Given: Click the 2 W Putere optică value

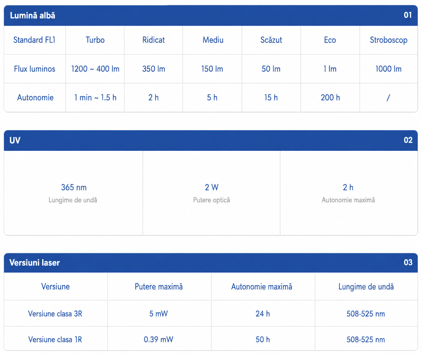Looking at the screenshot, I should 212,187.
